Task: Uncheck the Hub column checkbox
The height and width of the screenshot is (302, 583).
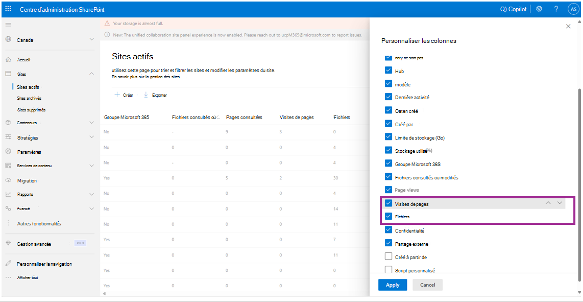Action: click(x=388, y=71)
